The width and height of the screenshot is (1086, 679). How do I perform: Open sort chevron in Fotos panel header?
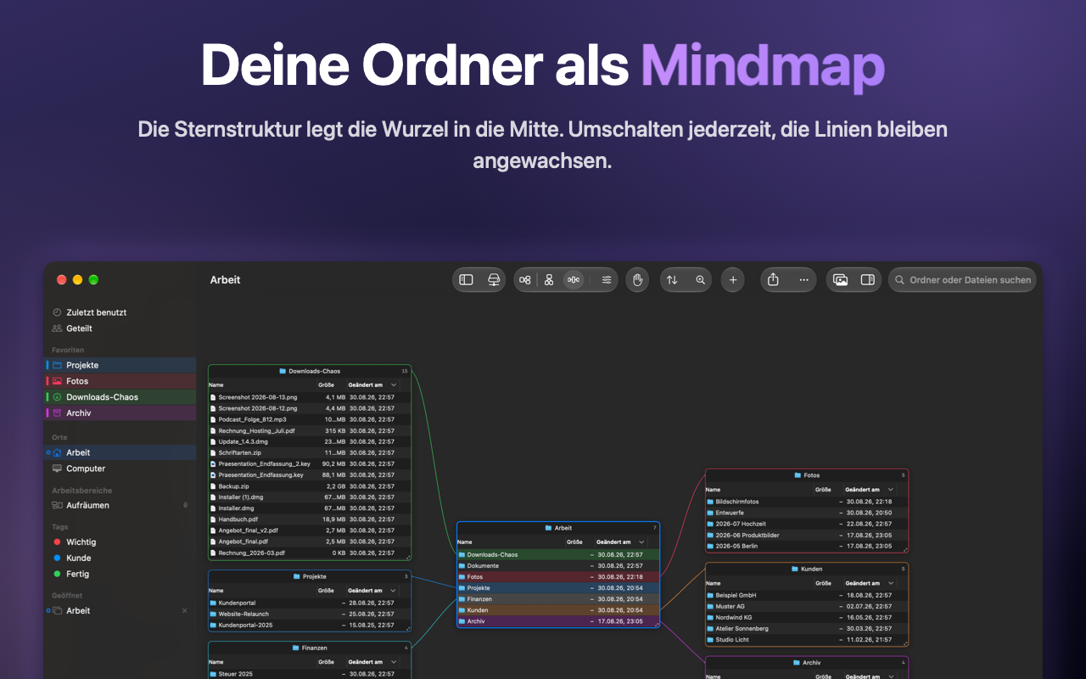(x=891, y=490)
